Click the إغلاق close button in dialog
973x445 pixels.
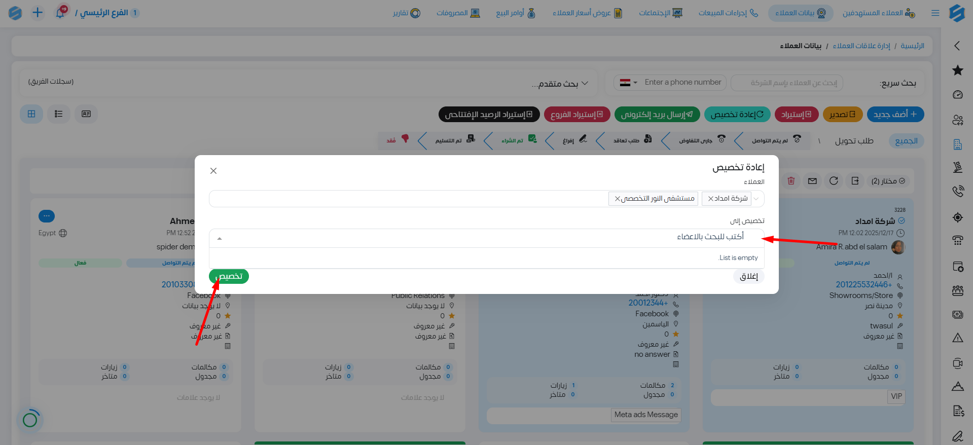(748, 276)
